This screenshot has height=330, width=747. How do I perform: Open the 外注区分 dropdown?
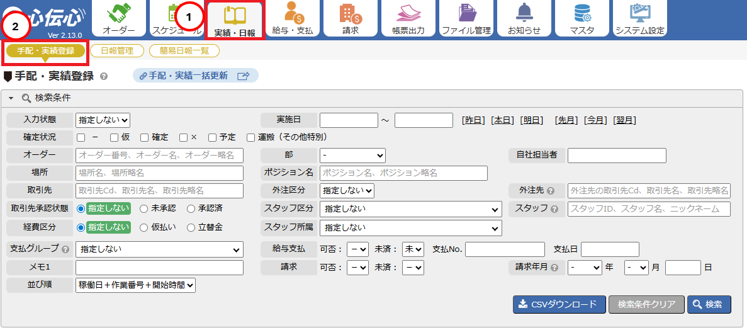coord(347,191)
